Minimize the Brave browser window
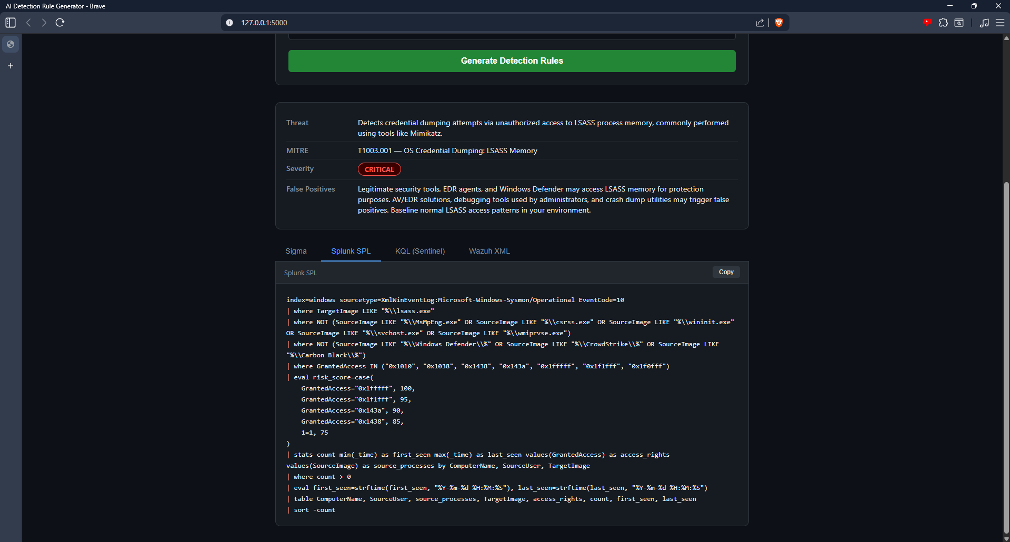The height and width of the screenshot is (542, 1010). pyautogui.click(x=949, y=6)
